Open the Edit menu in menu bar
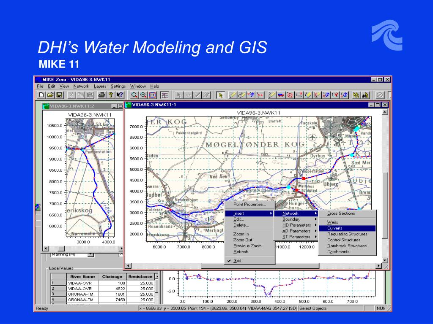The height and width of the screenshot is (324, 433). coord(51,86)
